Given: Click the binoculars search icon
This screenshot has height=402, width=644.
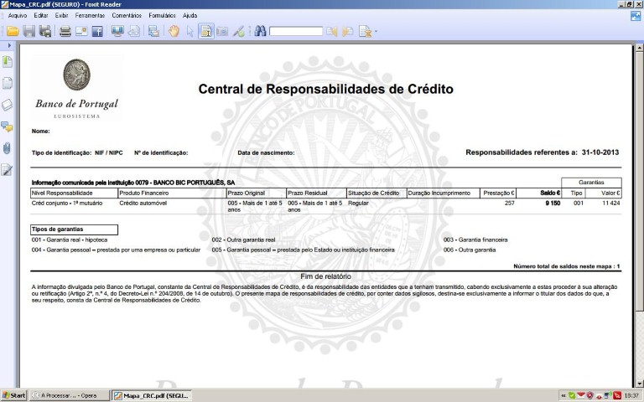Looking at the screenshot, I should [x=260, y=32].
